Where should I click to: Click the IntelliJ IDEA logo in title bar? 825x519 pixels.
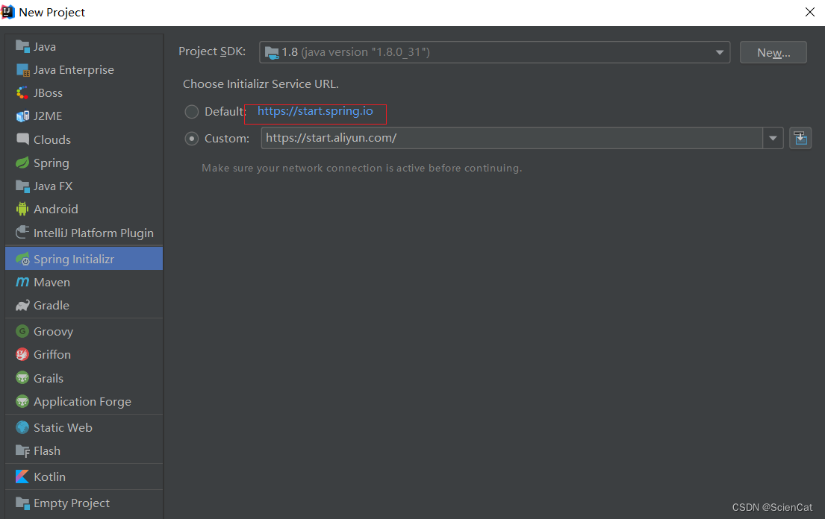[x=8, y=11]
